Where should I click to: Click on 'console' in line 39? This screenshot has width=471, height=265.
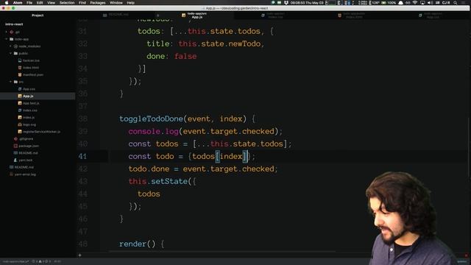click(144, 132)
